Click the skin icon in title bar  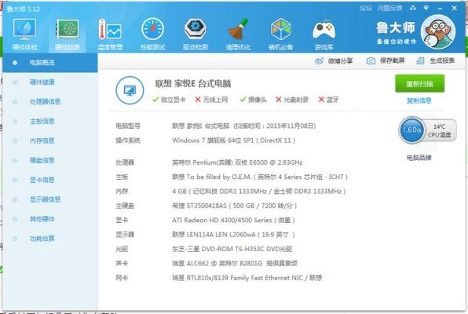tap(413, 8)
